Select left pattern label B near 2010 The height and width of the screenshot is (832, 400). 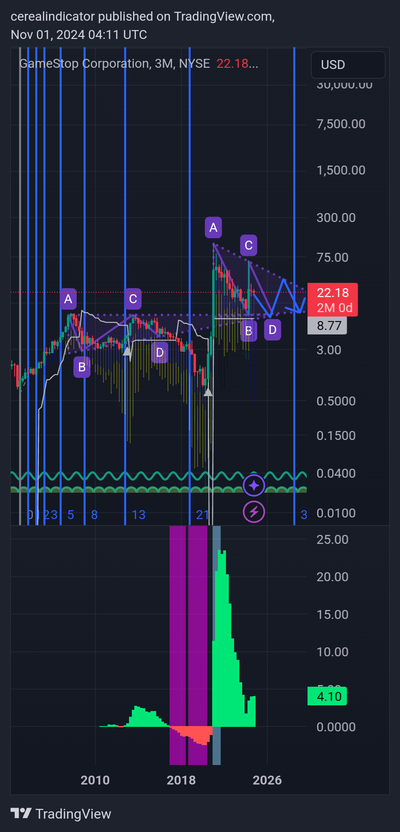click(82, 367)
